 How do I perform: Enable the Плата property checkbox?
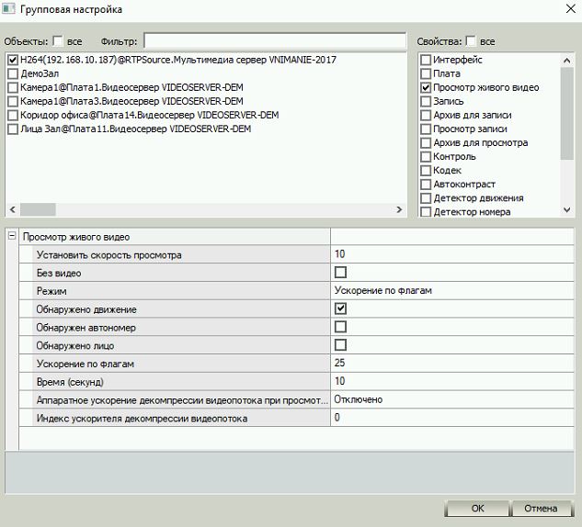click(x=426, y=73)
